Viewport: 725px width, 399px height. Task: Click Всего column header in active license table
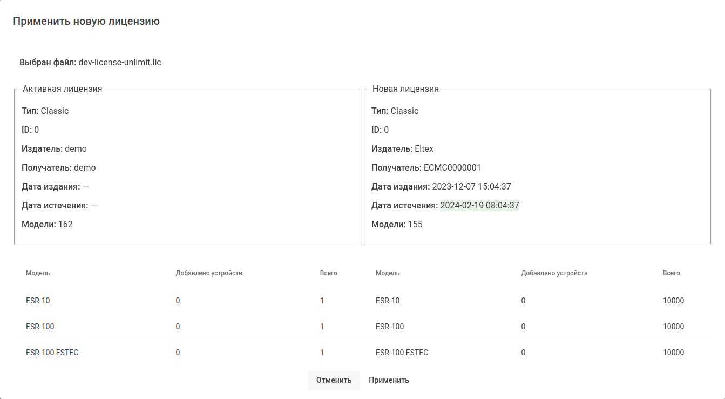tap(328, 273)
